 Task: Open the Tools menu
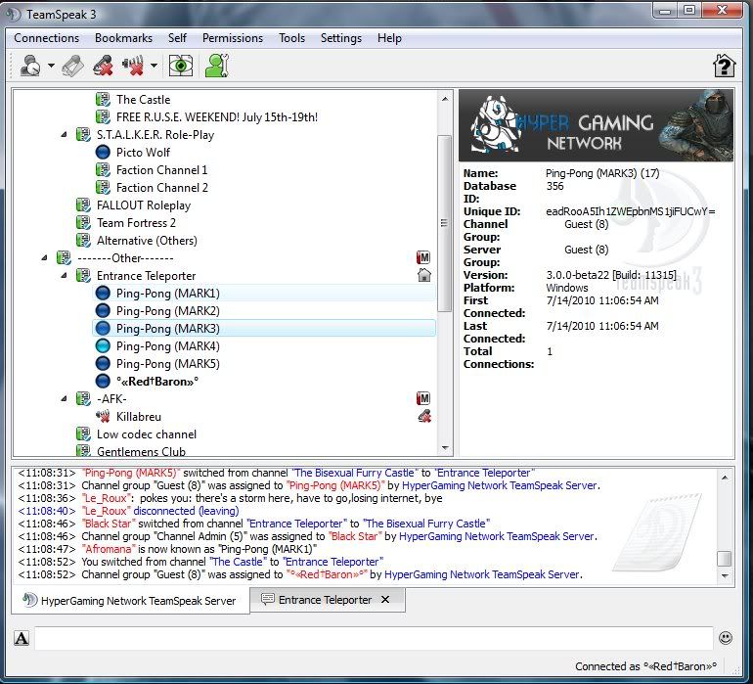(x=292, y=38)
